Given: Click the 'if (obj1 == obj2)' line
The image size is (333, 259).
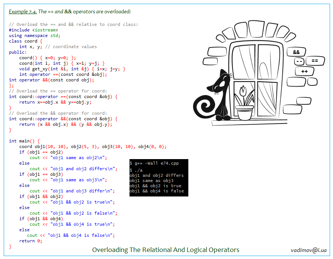Looking at the screenshot, I should click(x=41, y=152).
